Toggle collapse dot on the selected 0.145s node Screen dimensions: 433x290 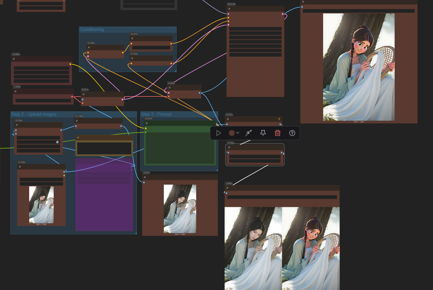(229, 147)
